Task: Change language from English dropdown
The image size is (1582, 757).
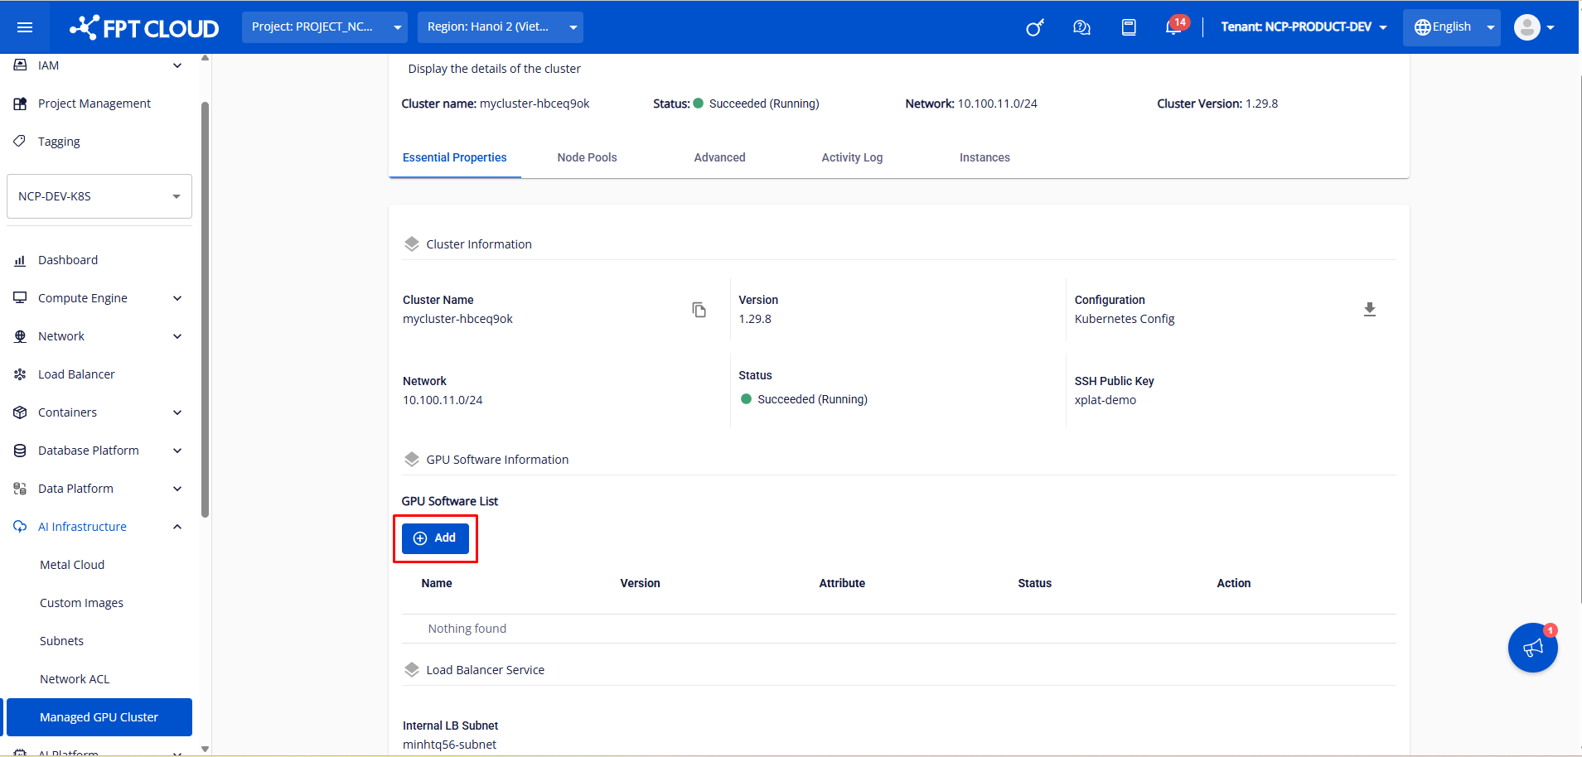Action: pyautogui.click(x=1451, y=27)
